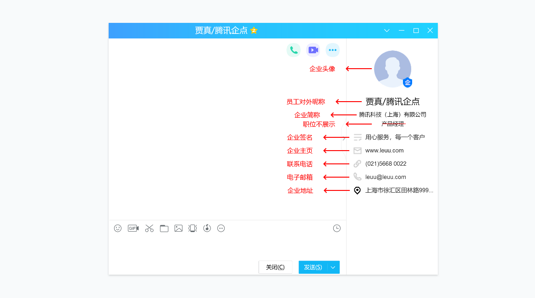Viewport: 535px width, 298px height.
Task: Open the emoji picker
Action: pyautogui.click(x=118, y=228)
